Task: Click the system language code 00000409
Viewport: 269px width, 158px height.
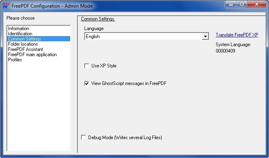Action: [x=225, y=51]
